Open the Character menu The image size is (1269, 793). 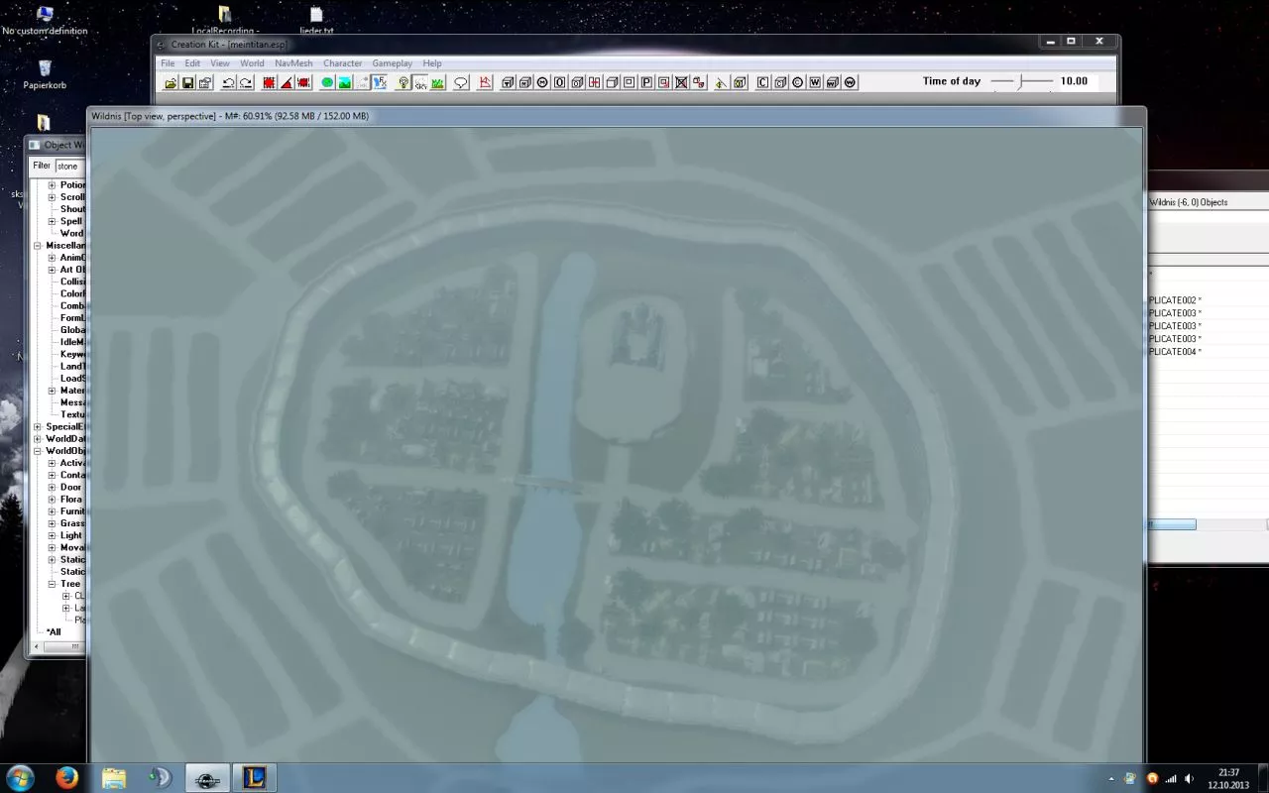[x=343, y=63]
